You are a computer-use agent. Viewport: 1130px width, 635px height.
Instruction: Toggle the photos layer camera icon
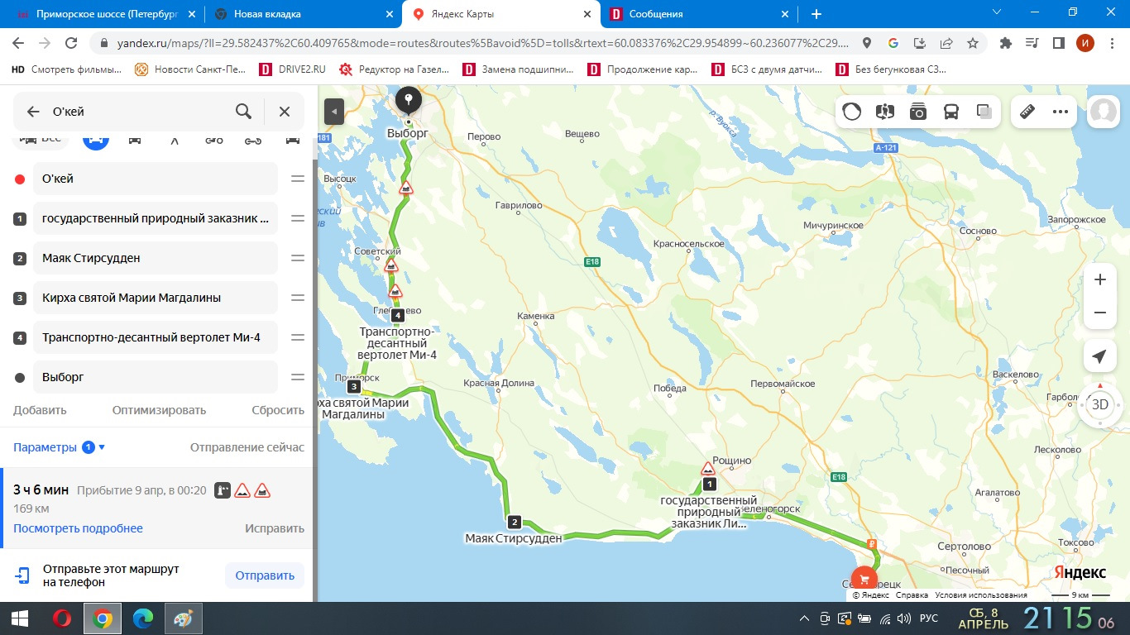(918, 112)
